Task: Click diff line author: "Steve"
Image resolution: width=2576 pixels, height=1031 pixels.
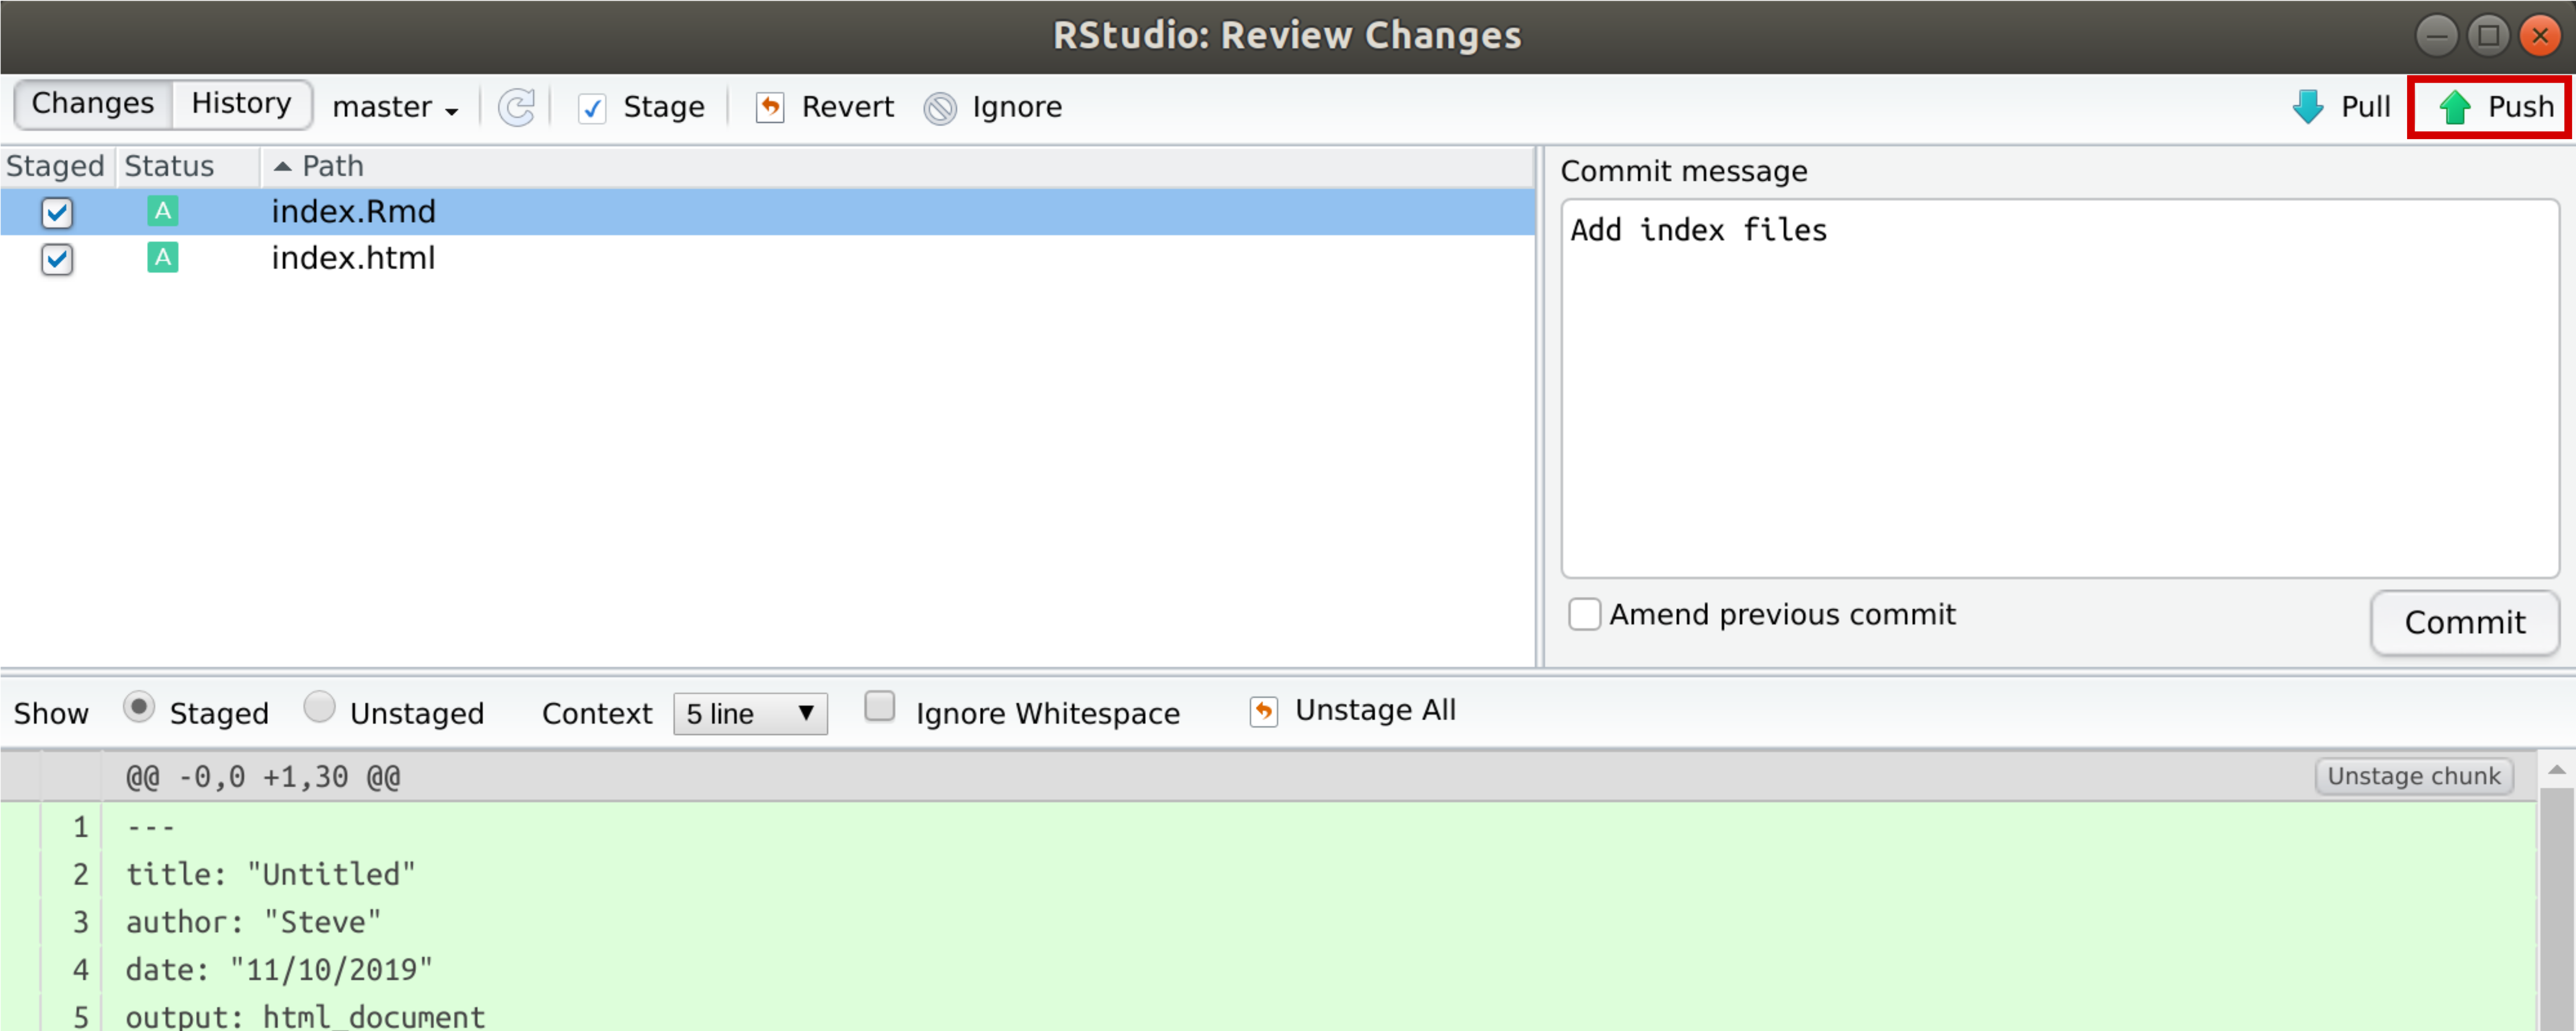Action: [x=253, y=922]
